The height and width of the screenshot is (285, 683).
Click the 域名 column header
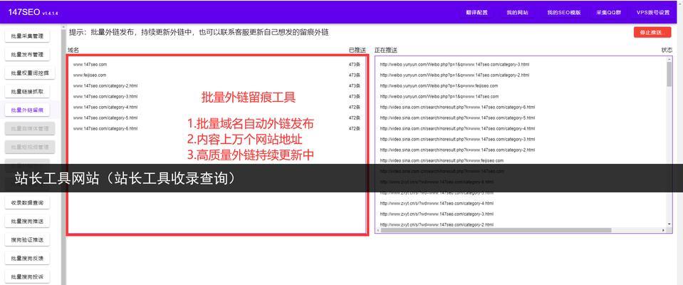tap(73, 50)
